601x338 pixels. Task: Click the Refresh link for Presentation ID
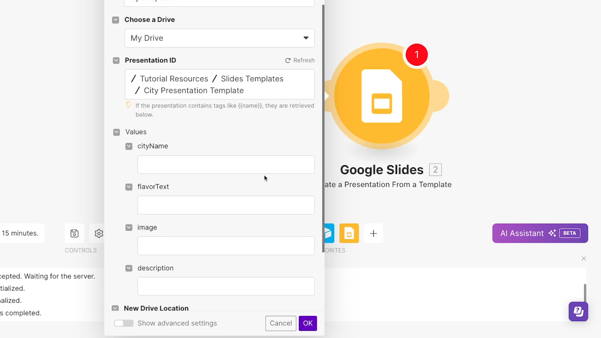300,60
